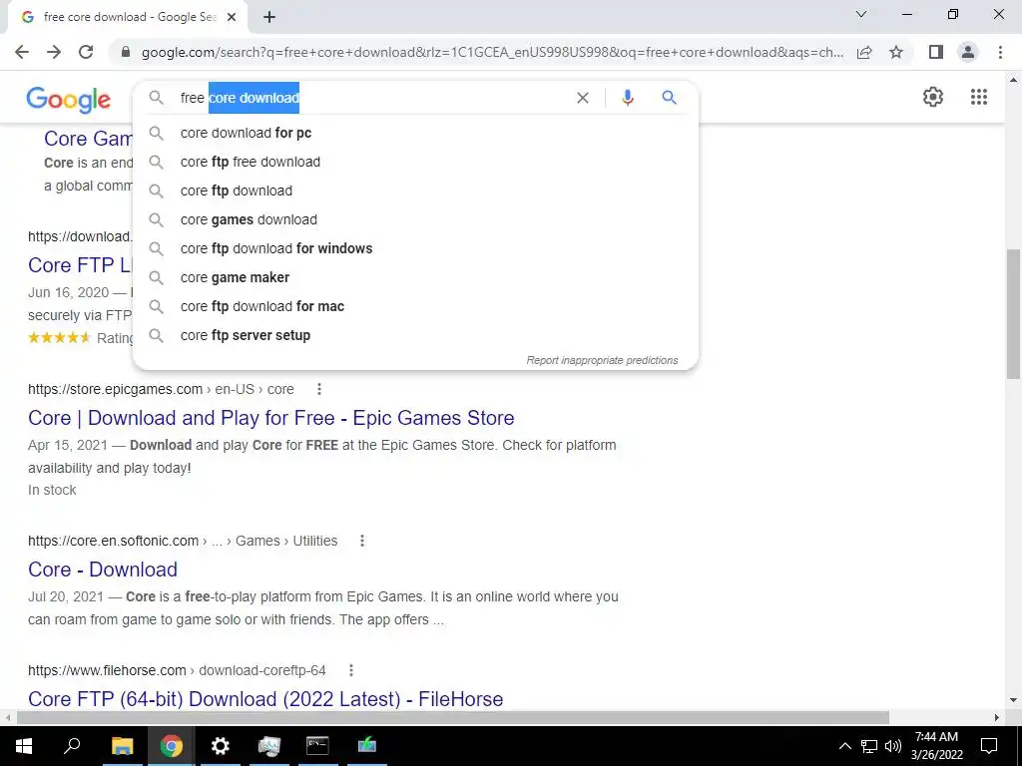The height and width of the screenshot is (766, 1022).
Task: Open Chrome profile avatar menu
Action: pyautogui.click(x=968, y=52)
